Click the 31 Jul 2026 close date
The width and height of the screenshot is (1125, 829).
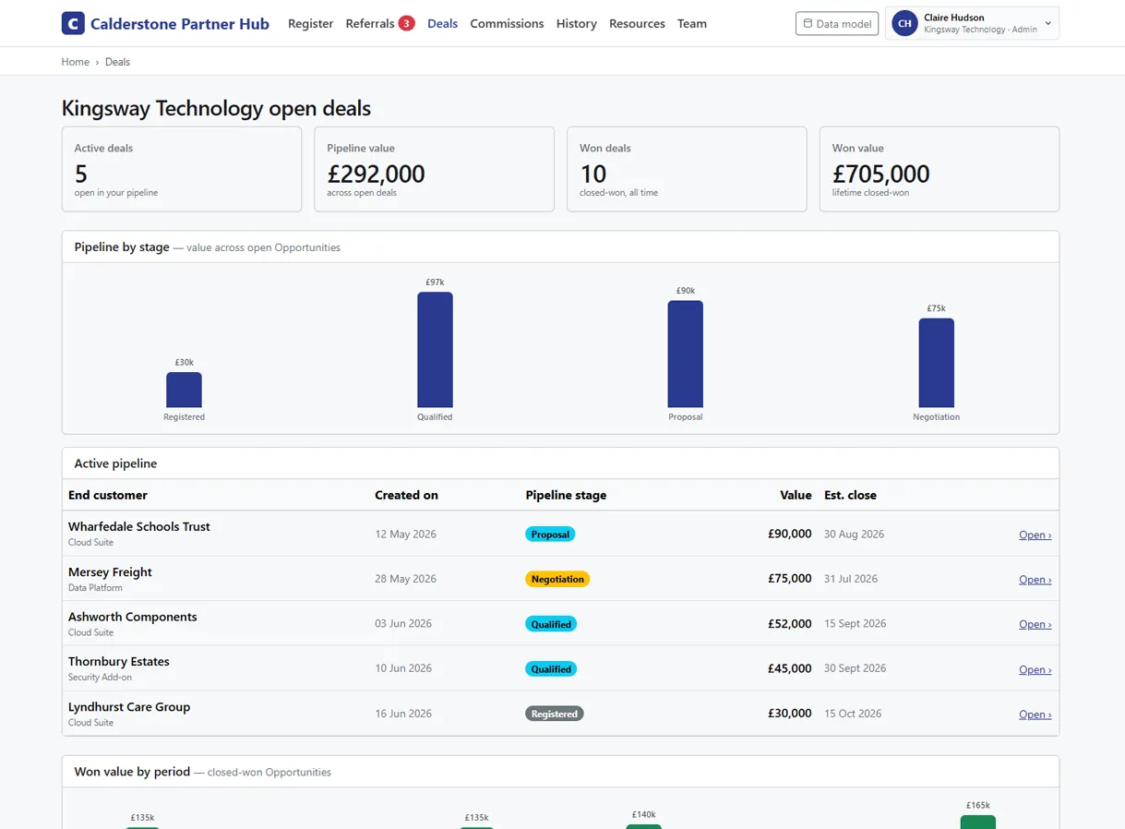coord(851,579)
